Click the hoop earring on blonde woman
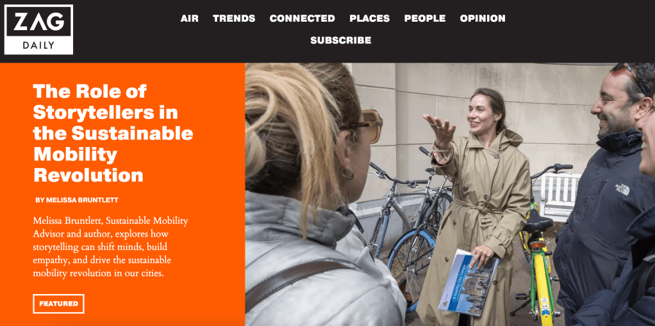Image resolution: width=655 pixels, height=326 pixels. pos(347,173)
